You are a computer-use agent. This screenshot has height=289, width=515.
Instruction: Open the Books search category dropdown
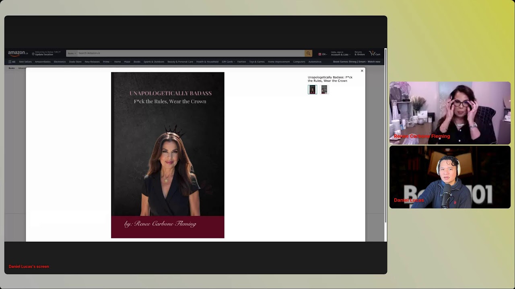tap(72, 53)
